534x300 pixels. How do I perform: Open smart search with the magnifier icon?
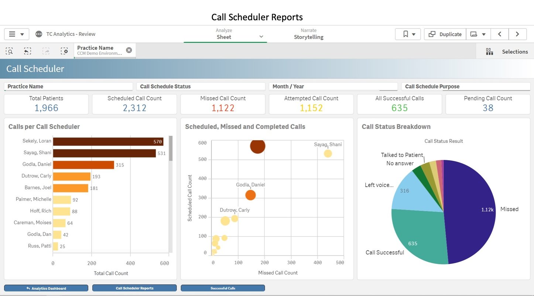coord(9,51)
